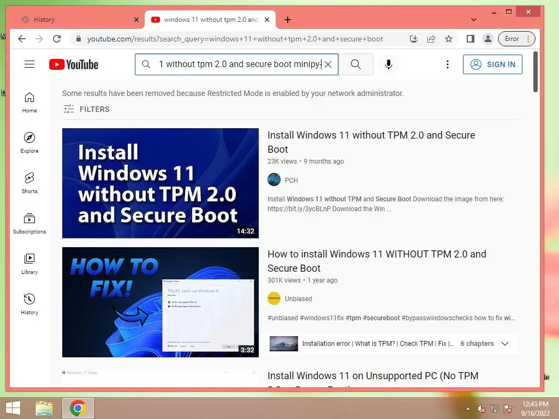Toggle the Chrome side panel
The height and width of the screenshot is (419, 559).
tap(470, 39)
